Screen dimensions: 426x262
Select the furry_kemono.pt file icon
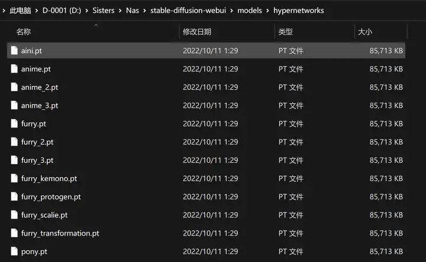tap(14, 178)
